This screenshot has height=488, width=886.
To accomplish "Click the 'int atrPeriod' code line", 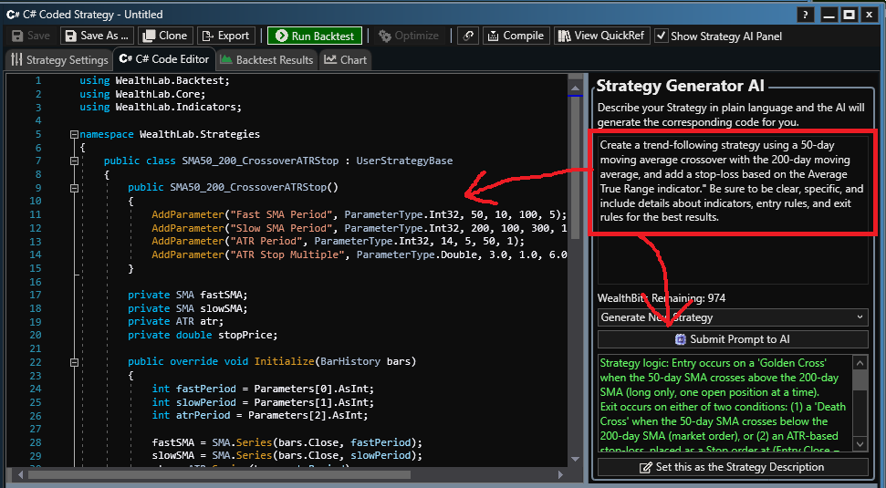I will 260,416.
